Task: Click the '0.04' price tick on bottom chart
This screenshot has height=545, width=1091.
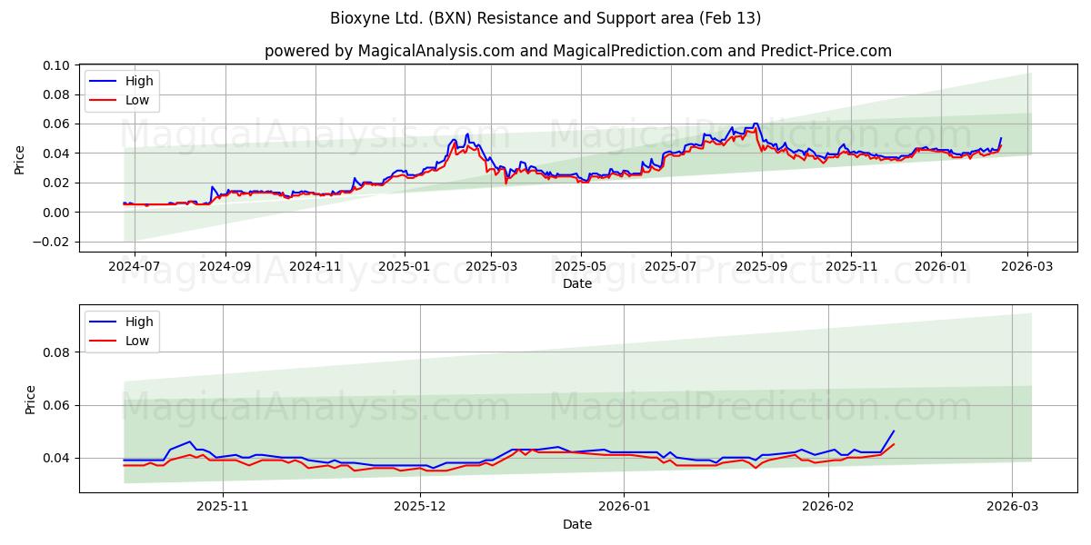Action: (x=56, y=459)
